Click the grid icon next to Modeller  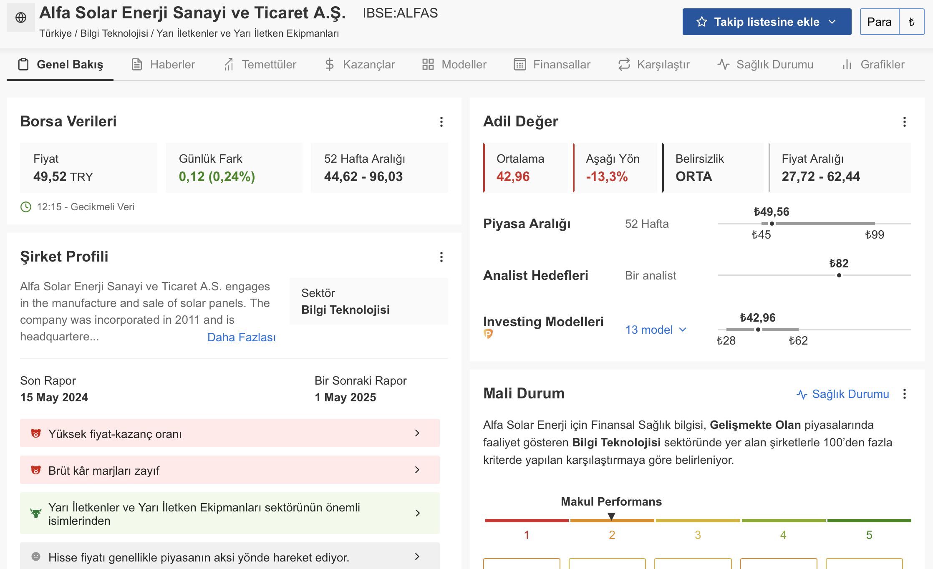[x=428, y=64]
